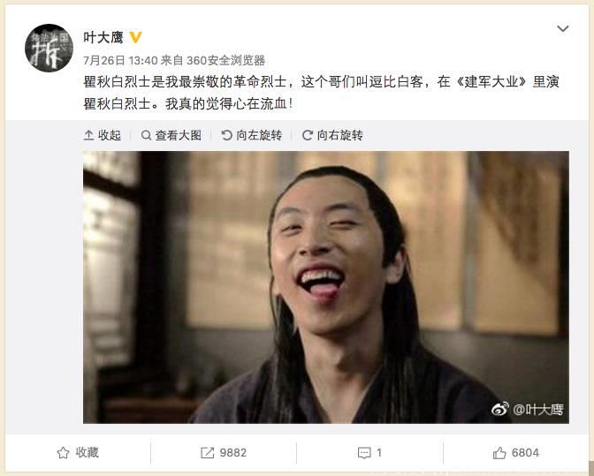Click the expanded post image
594x476 pixels.
point(326,287)
